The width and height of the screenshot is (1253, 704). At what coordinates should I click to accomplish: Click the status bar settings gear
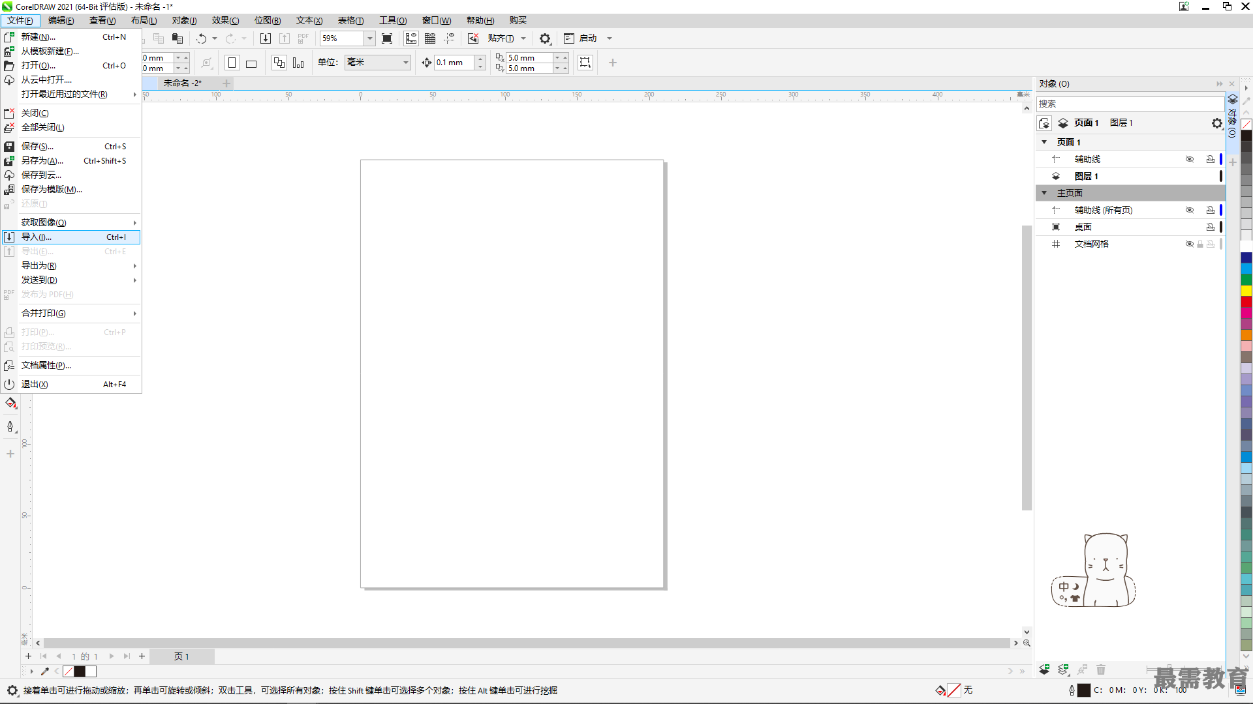pyautogui.click(x=12, y=690)
